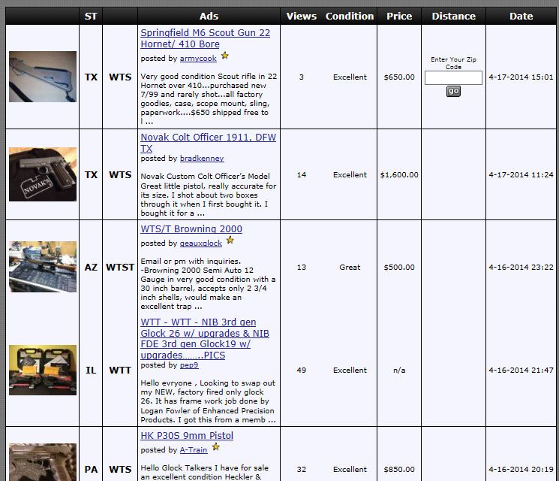
Task: Sort by the Date column header
Action: [x=521, y=17]
